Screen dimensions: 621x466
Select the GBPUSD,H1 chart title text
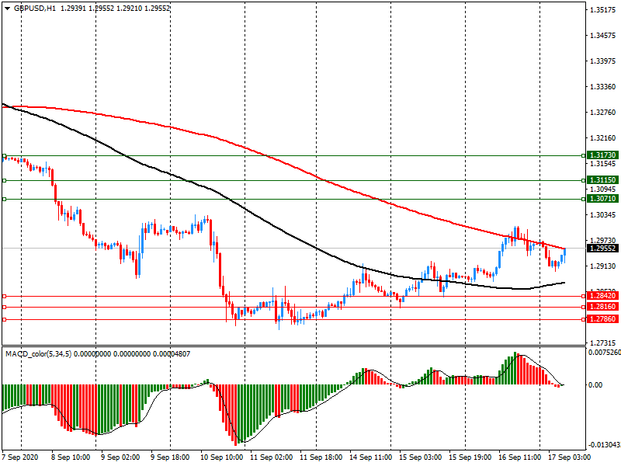click(35, 9)
